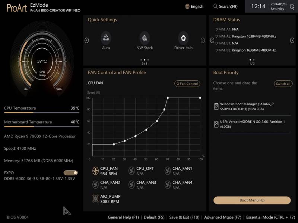Open the Driver Hub gear icon
The width and height of the screenshot is (298, 223).
(183, 38)
